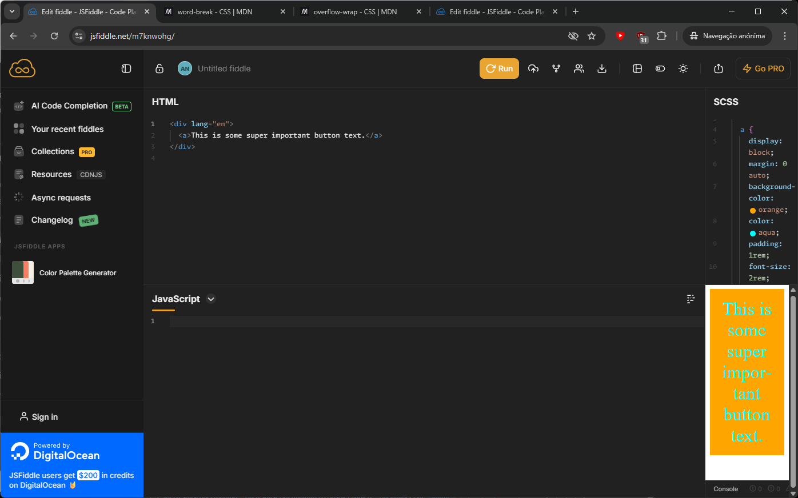Click the AN user avatar
Viewport: 798px width, 498px height.
click(x=185, y=69)
